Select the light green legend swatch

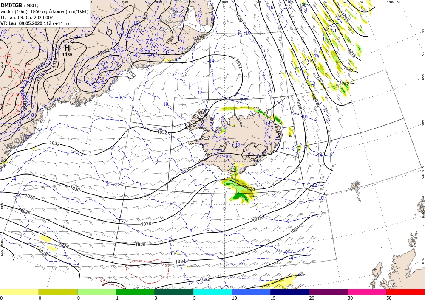[x=96, y=292]
